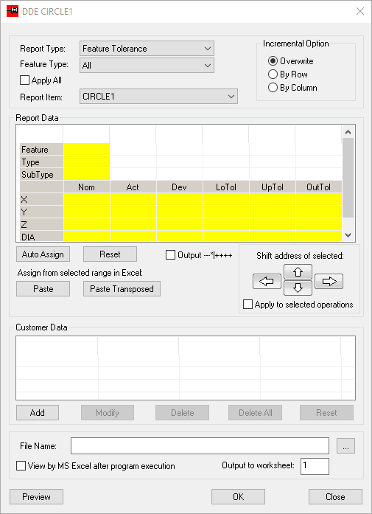Click the Report Data scroll up arrow

tap(348, 132)
